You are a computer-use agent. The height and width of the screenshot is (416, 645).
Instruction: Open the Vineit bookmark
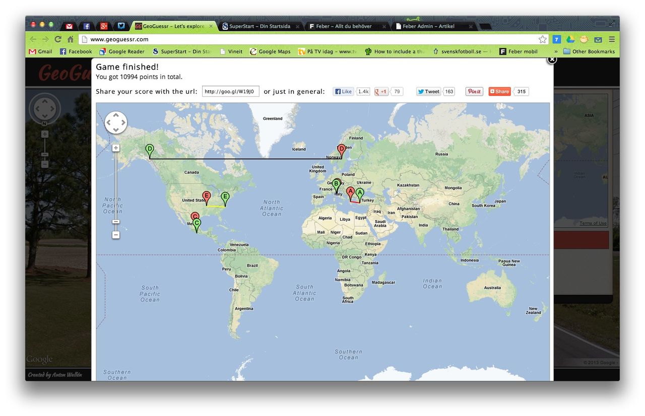point(231,51)
